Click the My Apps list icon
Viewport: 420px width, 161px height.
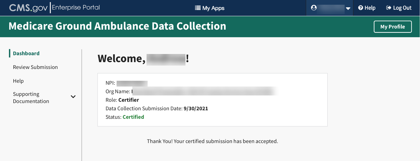pos(198,8)
